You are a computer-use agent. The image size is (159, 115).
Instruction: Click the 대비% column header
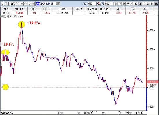(x=47, y=9)
